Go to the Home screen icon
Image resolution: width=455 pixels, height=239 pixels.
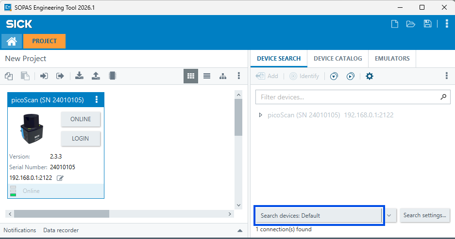click(12, 41)
